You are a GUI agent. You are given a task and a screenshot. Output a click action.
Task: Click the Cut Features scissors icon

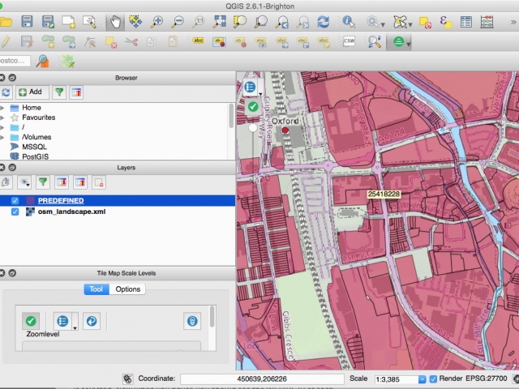pyautogui.click(x=131, y=42)
